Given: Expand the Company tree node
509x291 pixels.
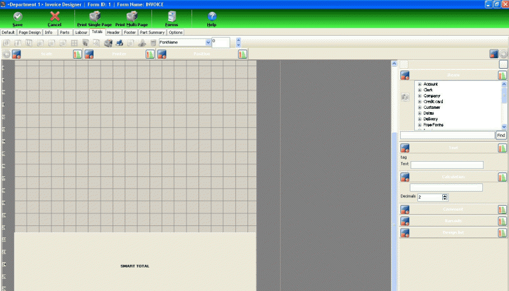Looking at the screenshot, I should (419, 96).
